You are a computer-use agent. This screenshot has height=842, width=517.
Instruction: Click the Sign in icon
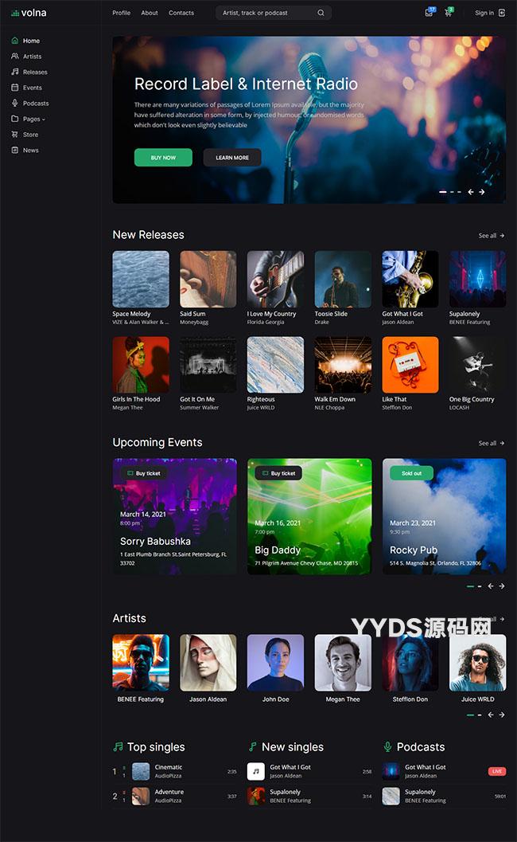click(x=502, y=13)
